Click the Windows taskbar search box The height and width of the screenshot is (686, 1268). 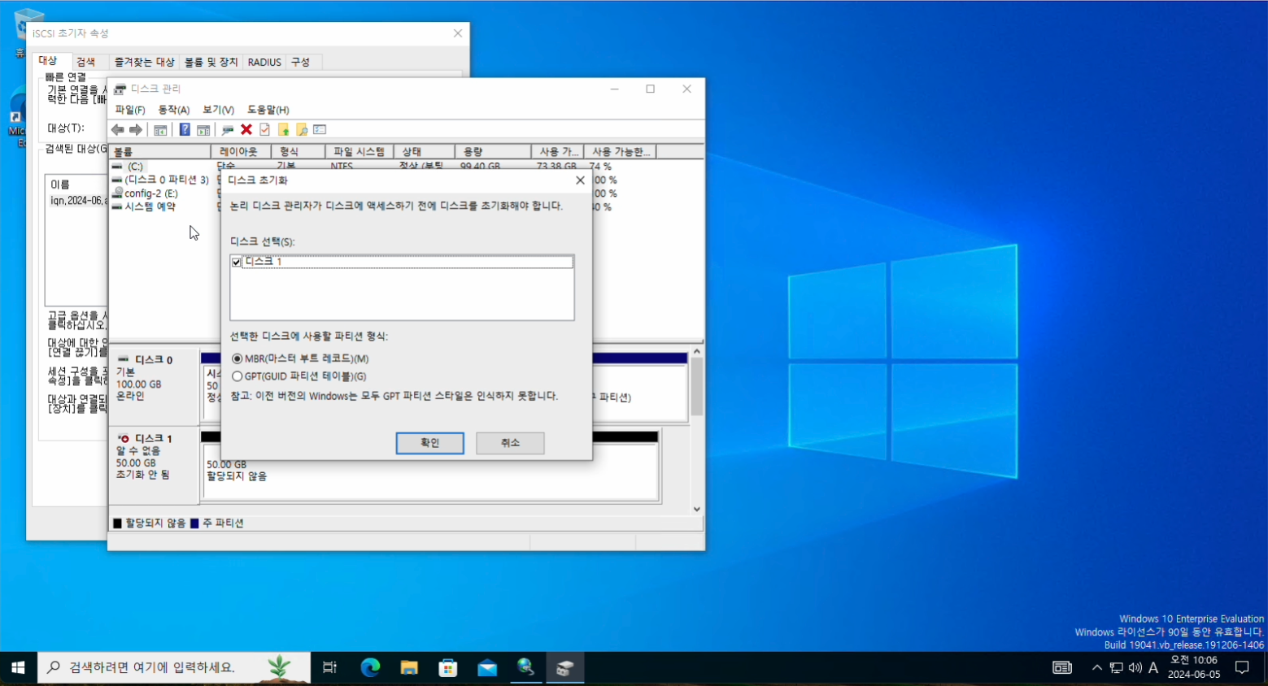(x=163, y=668)
